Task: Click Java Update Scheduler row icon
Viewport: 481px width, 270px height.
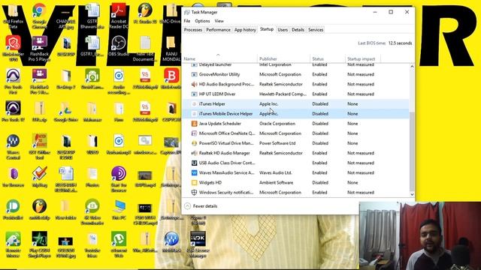Action: pos(194,124)
